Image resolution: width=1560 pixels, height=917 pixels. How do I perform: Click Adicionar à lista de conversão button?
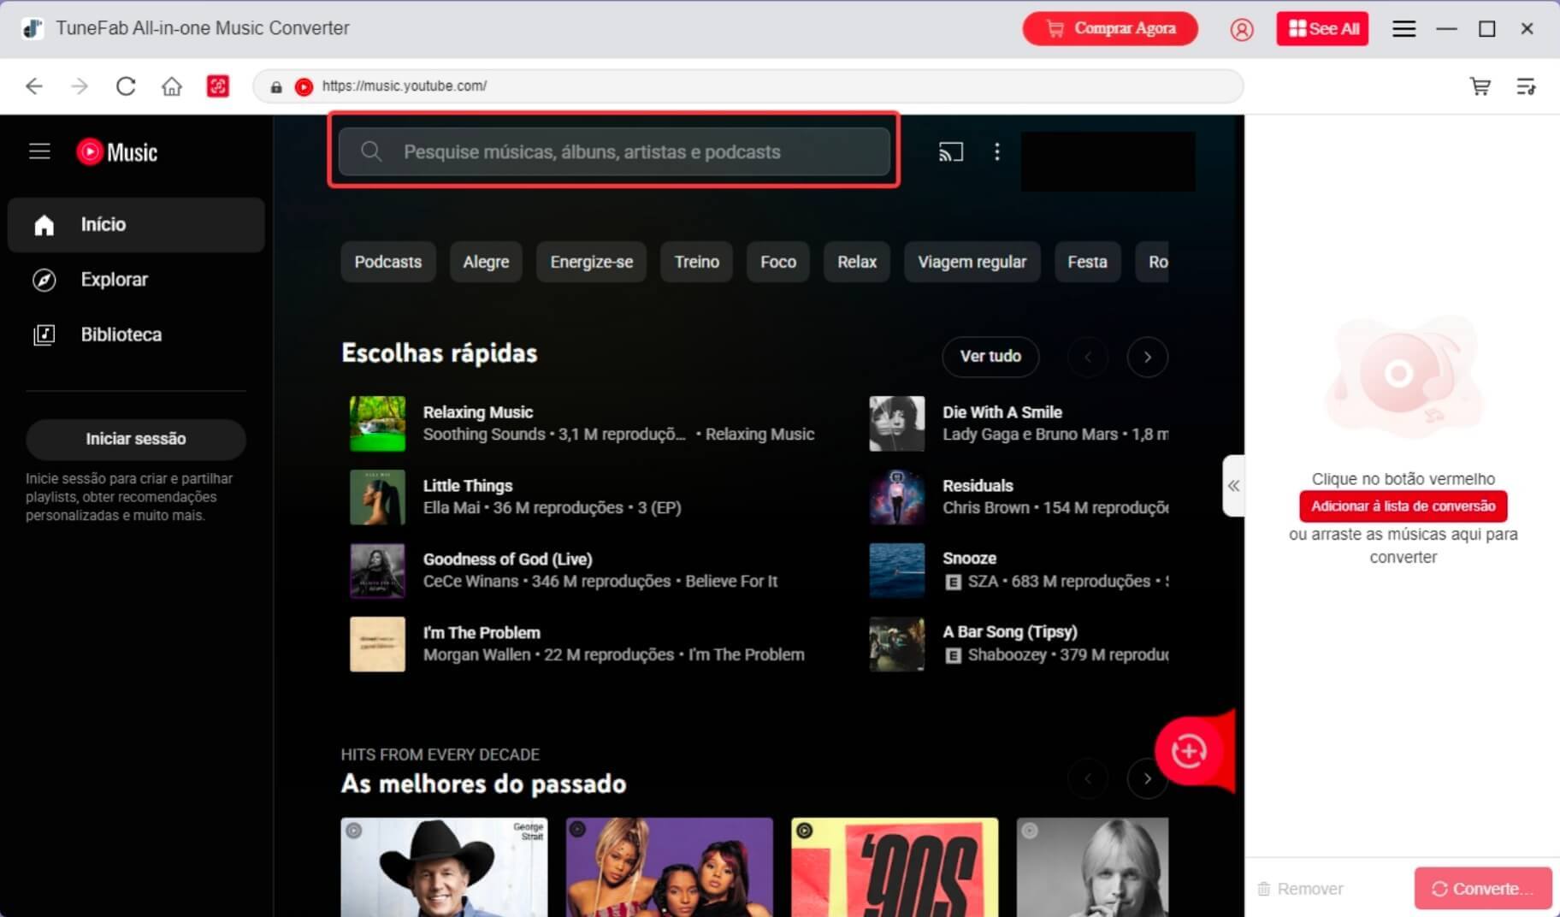coord(1403,506)
